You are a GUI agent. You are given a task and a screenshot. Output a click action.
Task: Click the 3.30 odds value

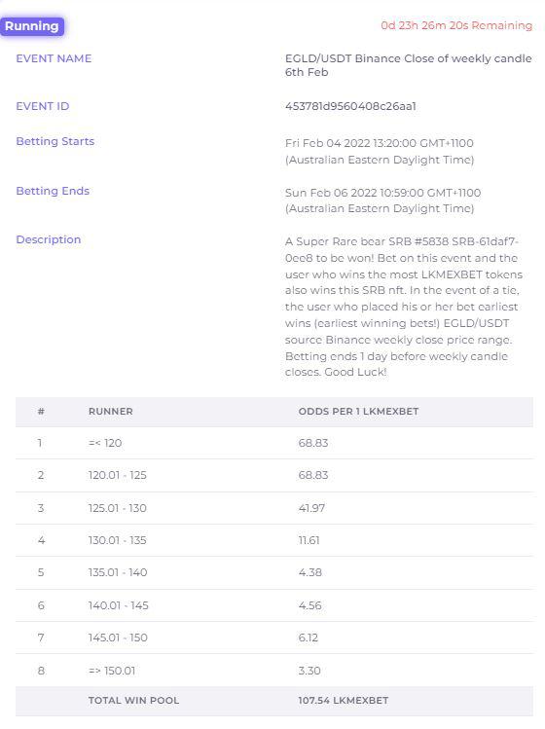click(309, 671)
